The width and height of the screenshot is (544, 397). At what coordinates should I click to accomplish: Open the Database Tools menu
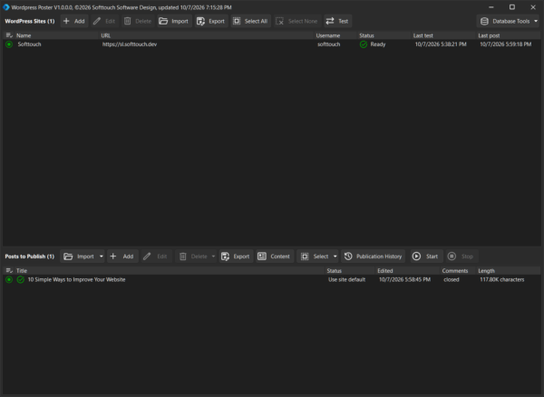pyautogui.click(x=509, y=21)
